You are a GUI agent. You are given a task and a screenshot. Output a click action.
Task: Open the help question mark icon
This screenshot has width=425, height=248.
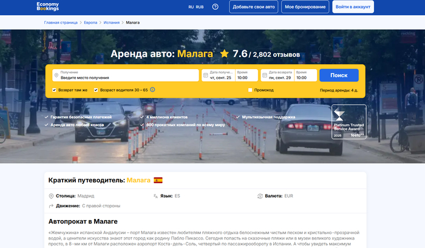coord(215,7)
